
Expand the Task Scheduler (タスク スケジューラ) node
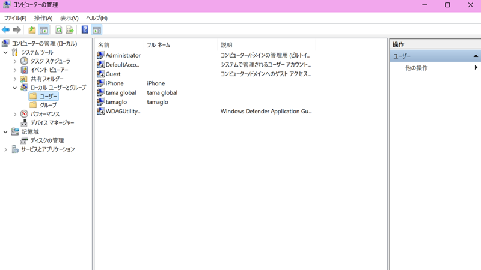15,61
